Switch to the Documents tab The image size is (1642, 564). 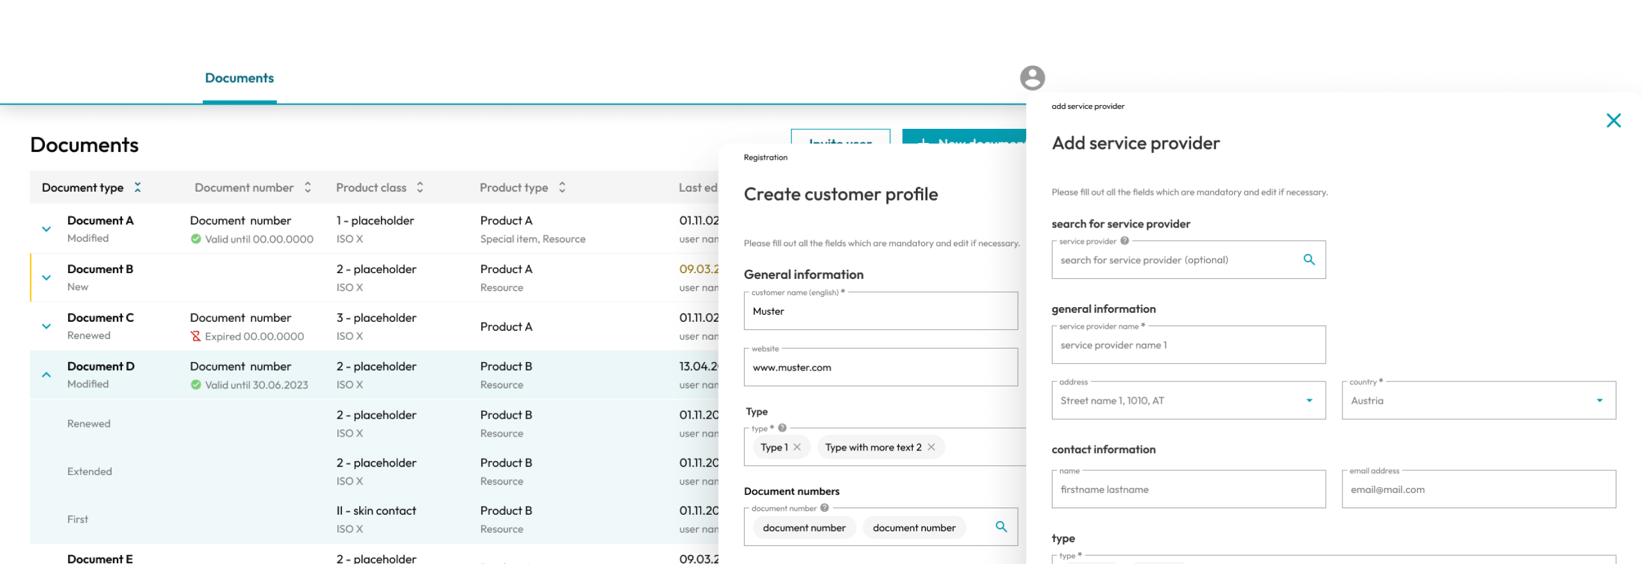point(239,78)
